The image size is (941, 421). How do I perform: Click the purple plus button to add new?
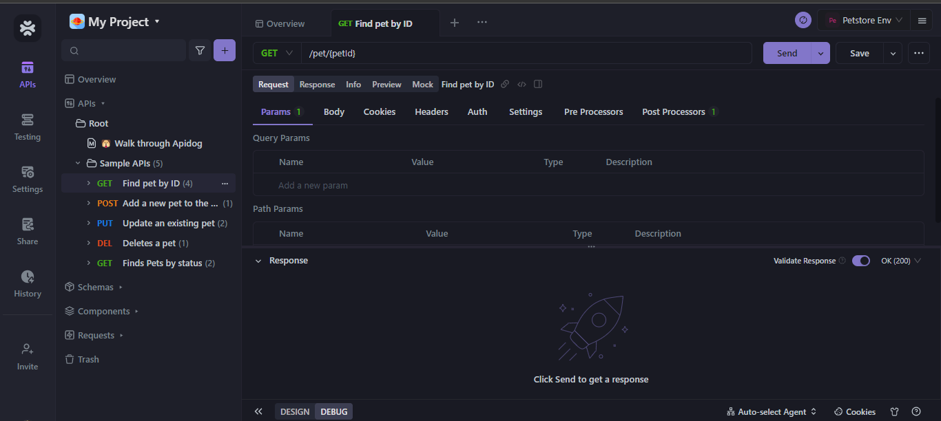click(225, 50)
